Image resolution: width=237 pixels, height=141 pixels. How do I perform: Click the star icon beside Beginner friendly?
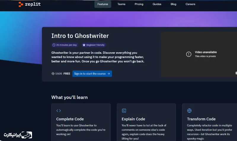click(84, 45)
